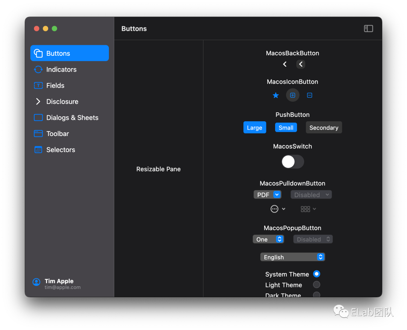This screenshot has width=407, height=330.
Task: Click the Tim Apple account name
Action: [x=59, y=281]
